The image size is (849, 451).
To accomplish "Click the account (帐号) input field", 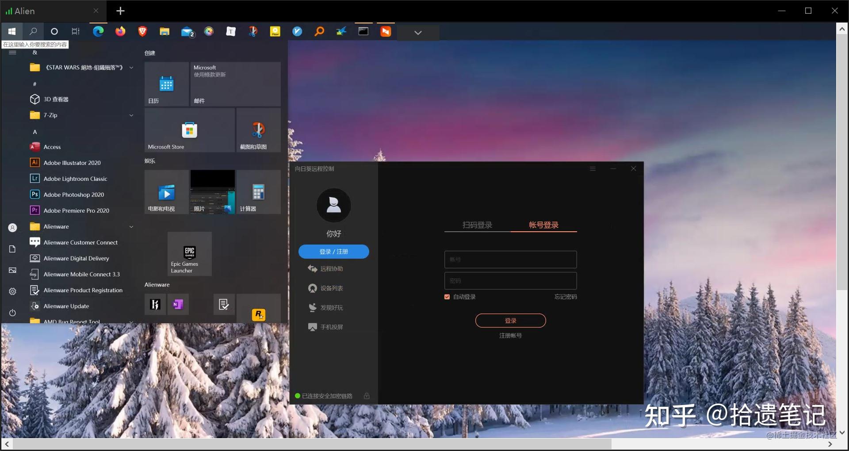I will 510,260.
